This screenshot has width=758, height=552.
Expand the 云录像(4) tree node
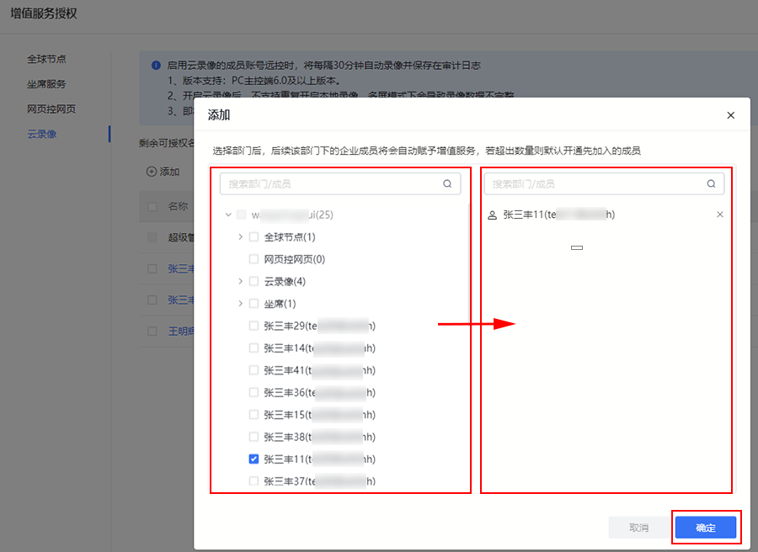(x=240, y=281)
